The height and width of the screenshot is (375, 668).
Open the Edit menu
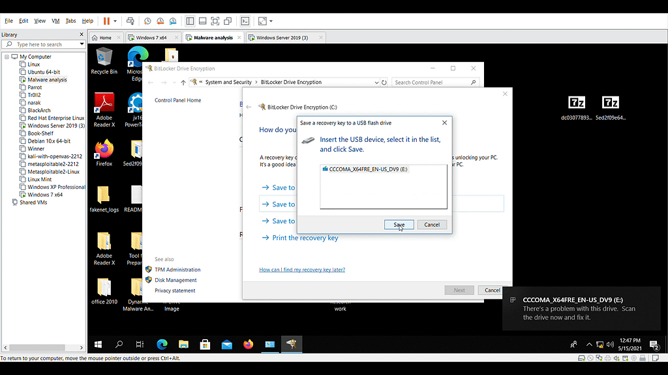pos(23,20)
